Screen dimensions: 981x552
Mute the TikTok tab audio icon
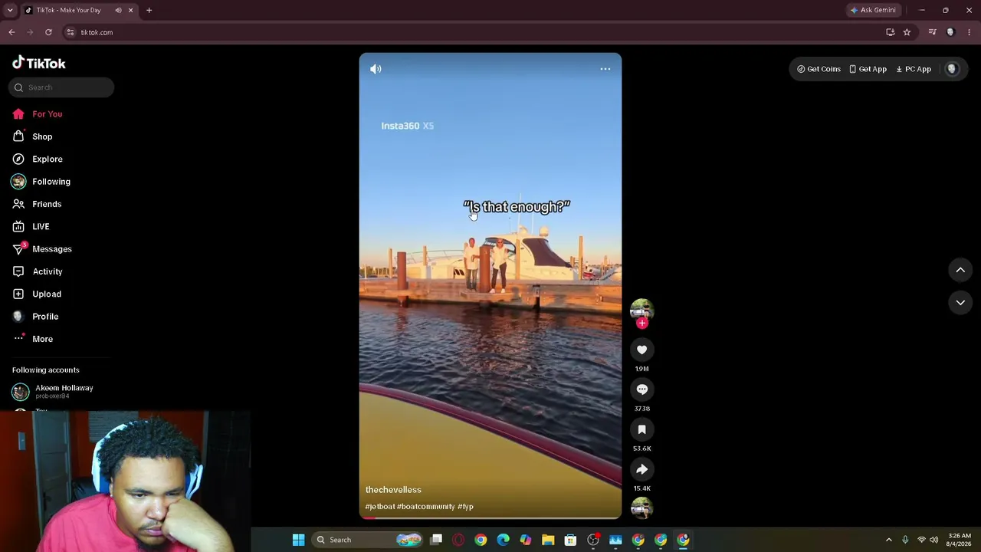[118, 10]
